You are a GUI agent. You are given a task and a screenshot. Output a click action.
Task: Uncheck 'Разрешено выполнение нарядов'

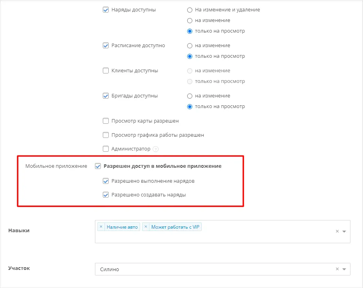coord(106,181)
